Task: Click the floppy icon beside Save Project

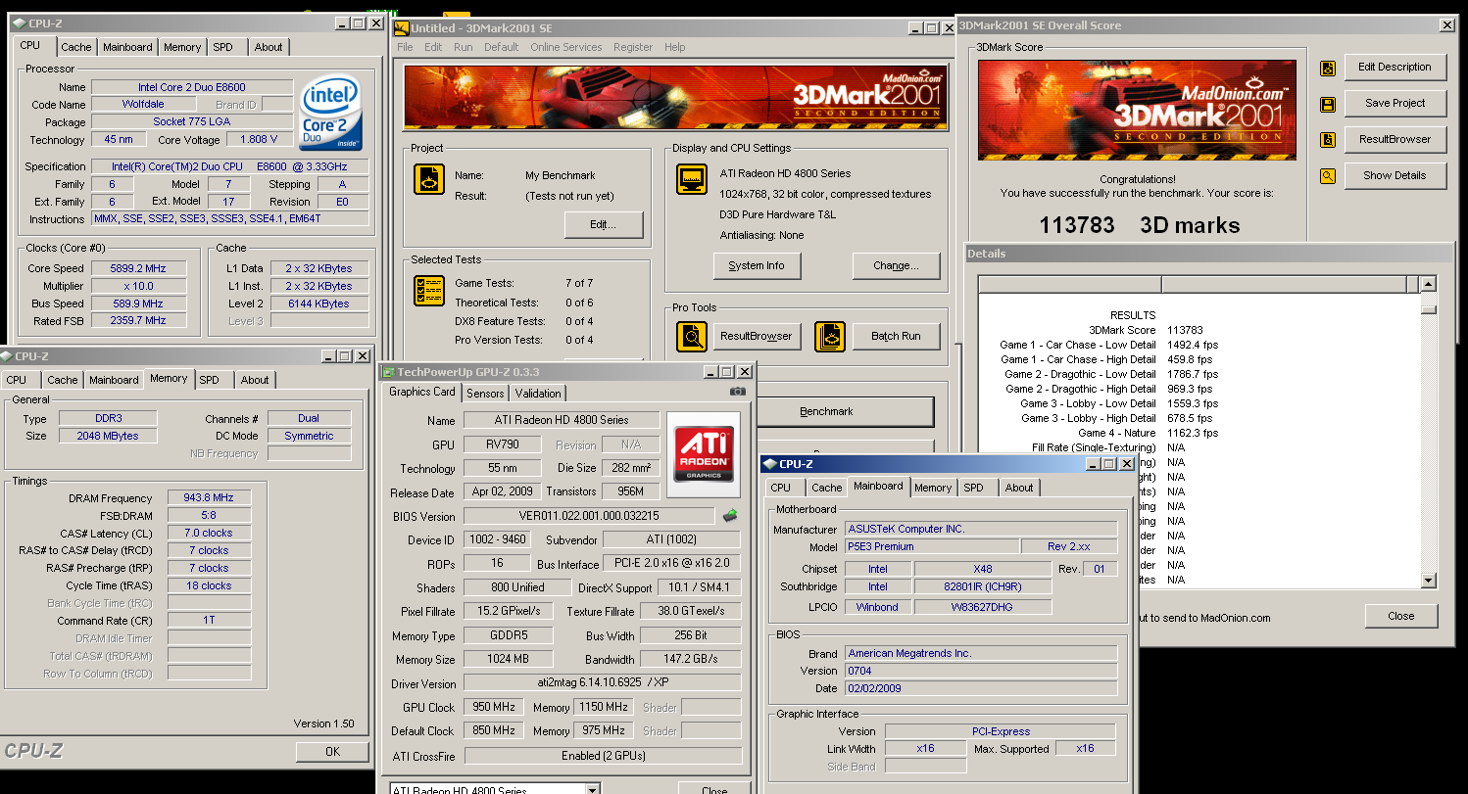Action: click(1328, 104)
